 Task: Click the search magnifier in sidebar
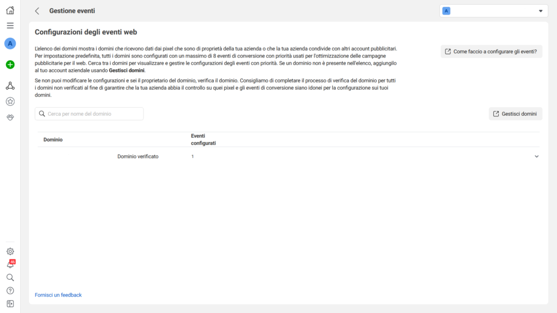pyautogui.click(x=10, y=278)
